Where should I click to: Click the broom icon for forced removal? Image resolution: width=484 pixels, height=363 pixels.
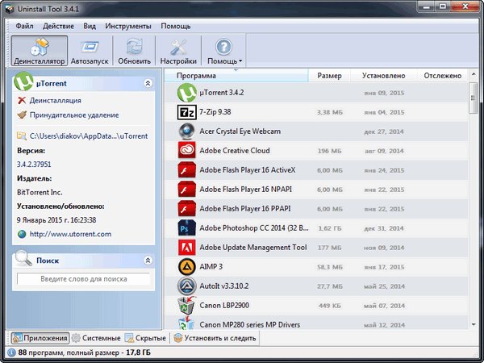[22, 115]
